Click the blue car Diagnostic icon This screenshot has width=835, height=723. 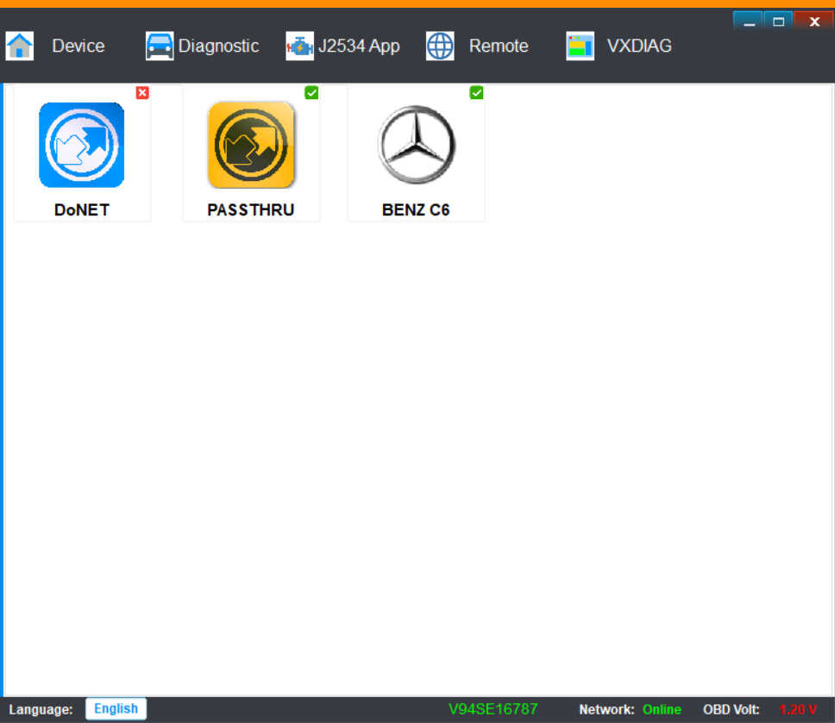tap(160, 47)
